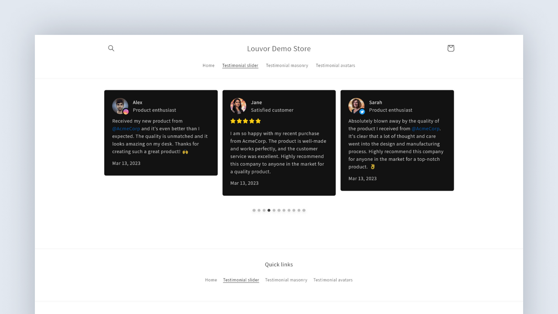Click the Instagram badge on Alex's avatar

tap(126, 112)
